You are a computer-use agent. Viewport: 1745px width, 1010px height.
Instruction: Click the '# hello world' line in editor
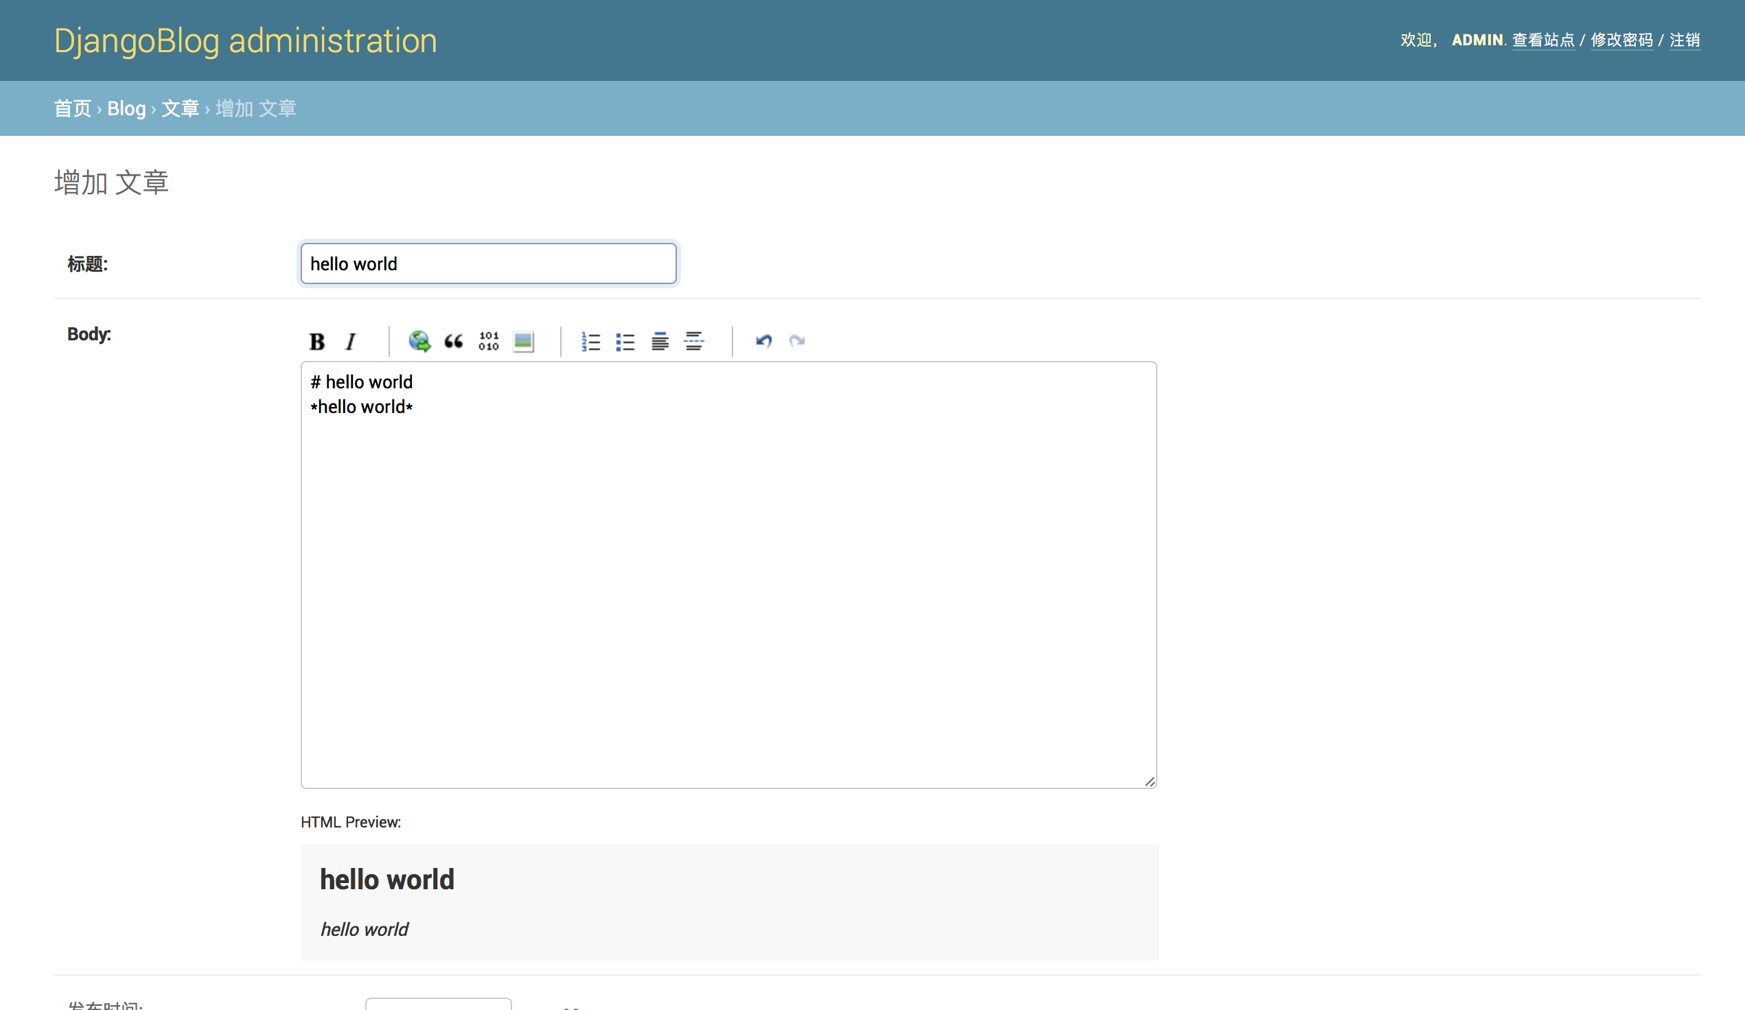(362, 382)
